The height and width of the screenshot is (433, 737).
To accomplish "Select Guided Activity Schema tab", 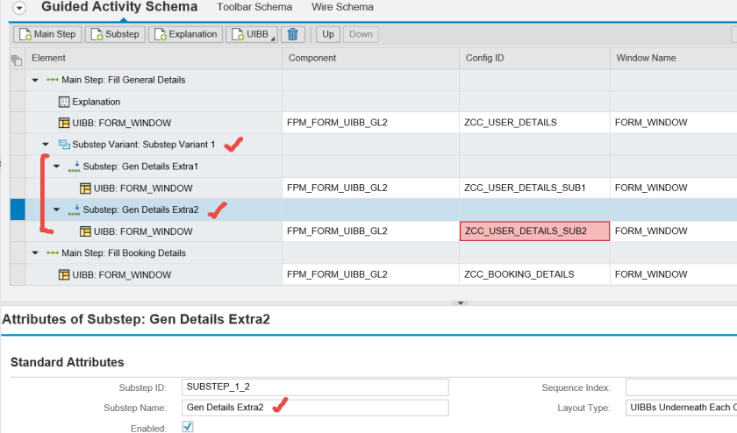I will [x=119, y=7].
